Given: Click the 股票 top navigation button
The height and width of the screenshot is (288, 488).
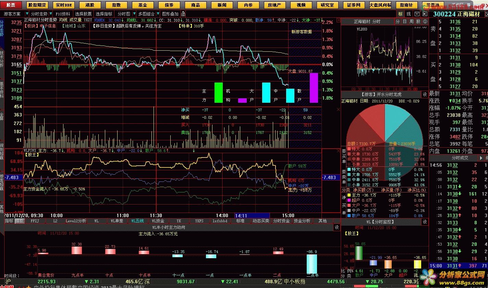Looking at the screenshot, I should [11, 5].
